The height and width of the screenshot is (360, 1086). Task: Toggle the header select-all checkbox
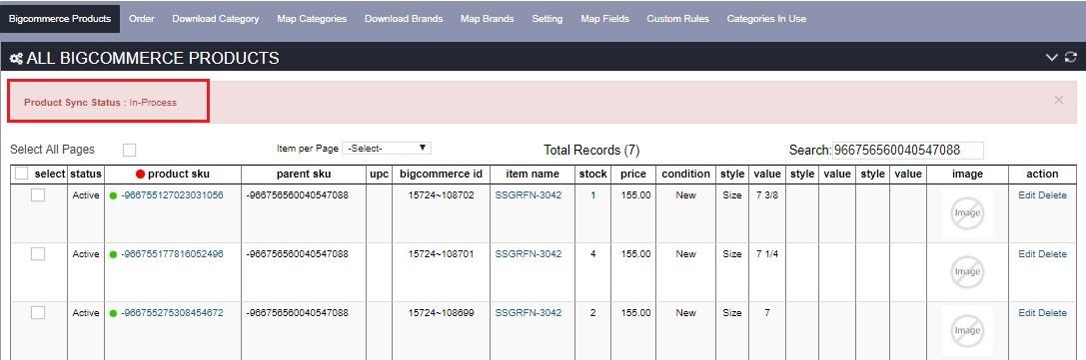tap(21, 174)
